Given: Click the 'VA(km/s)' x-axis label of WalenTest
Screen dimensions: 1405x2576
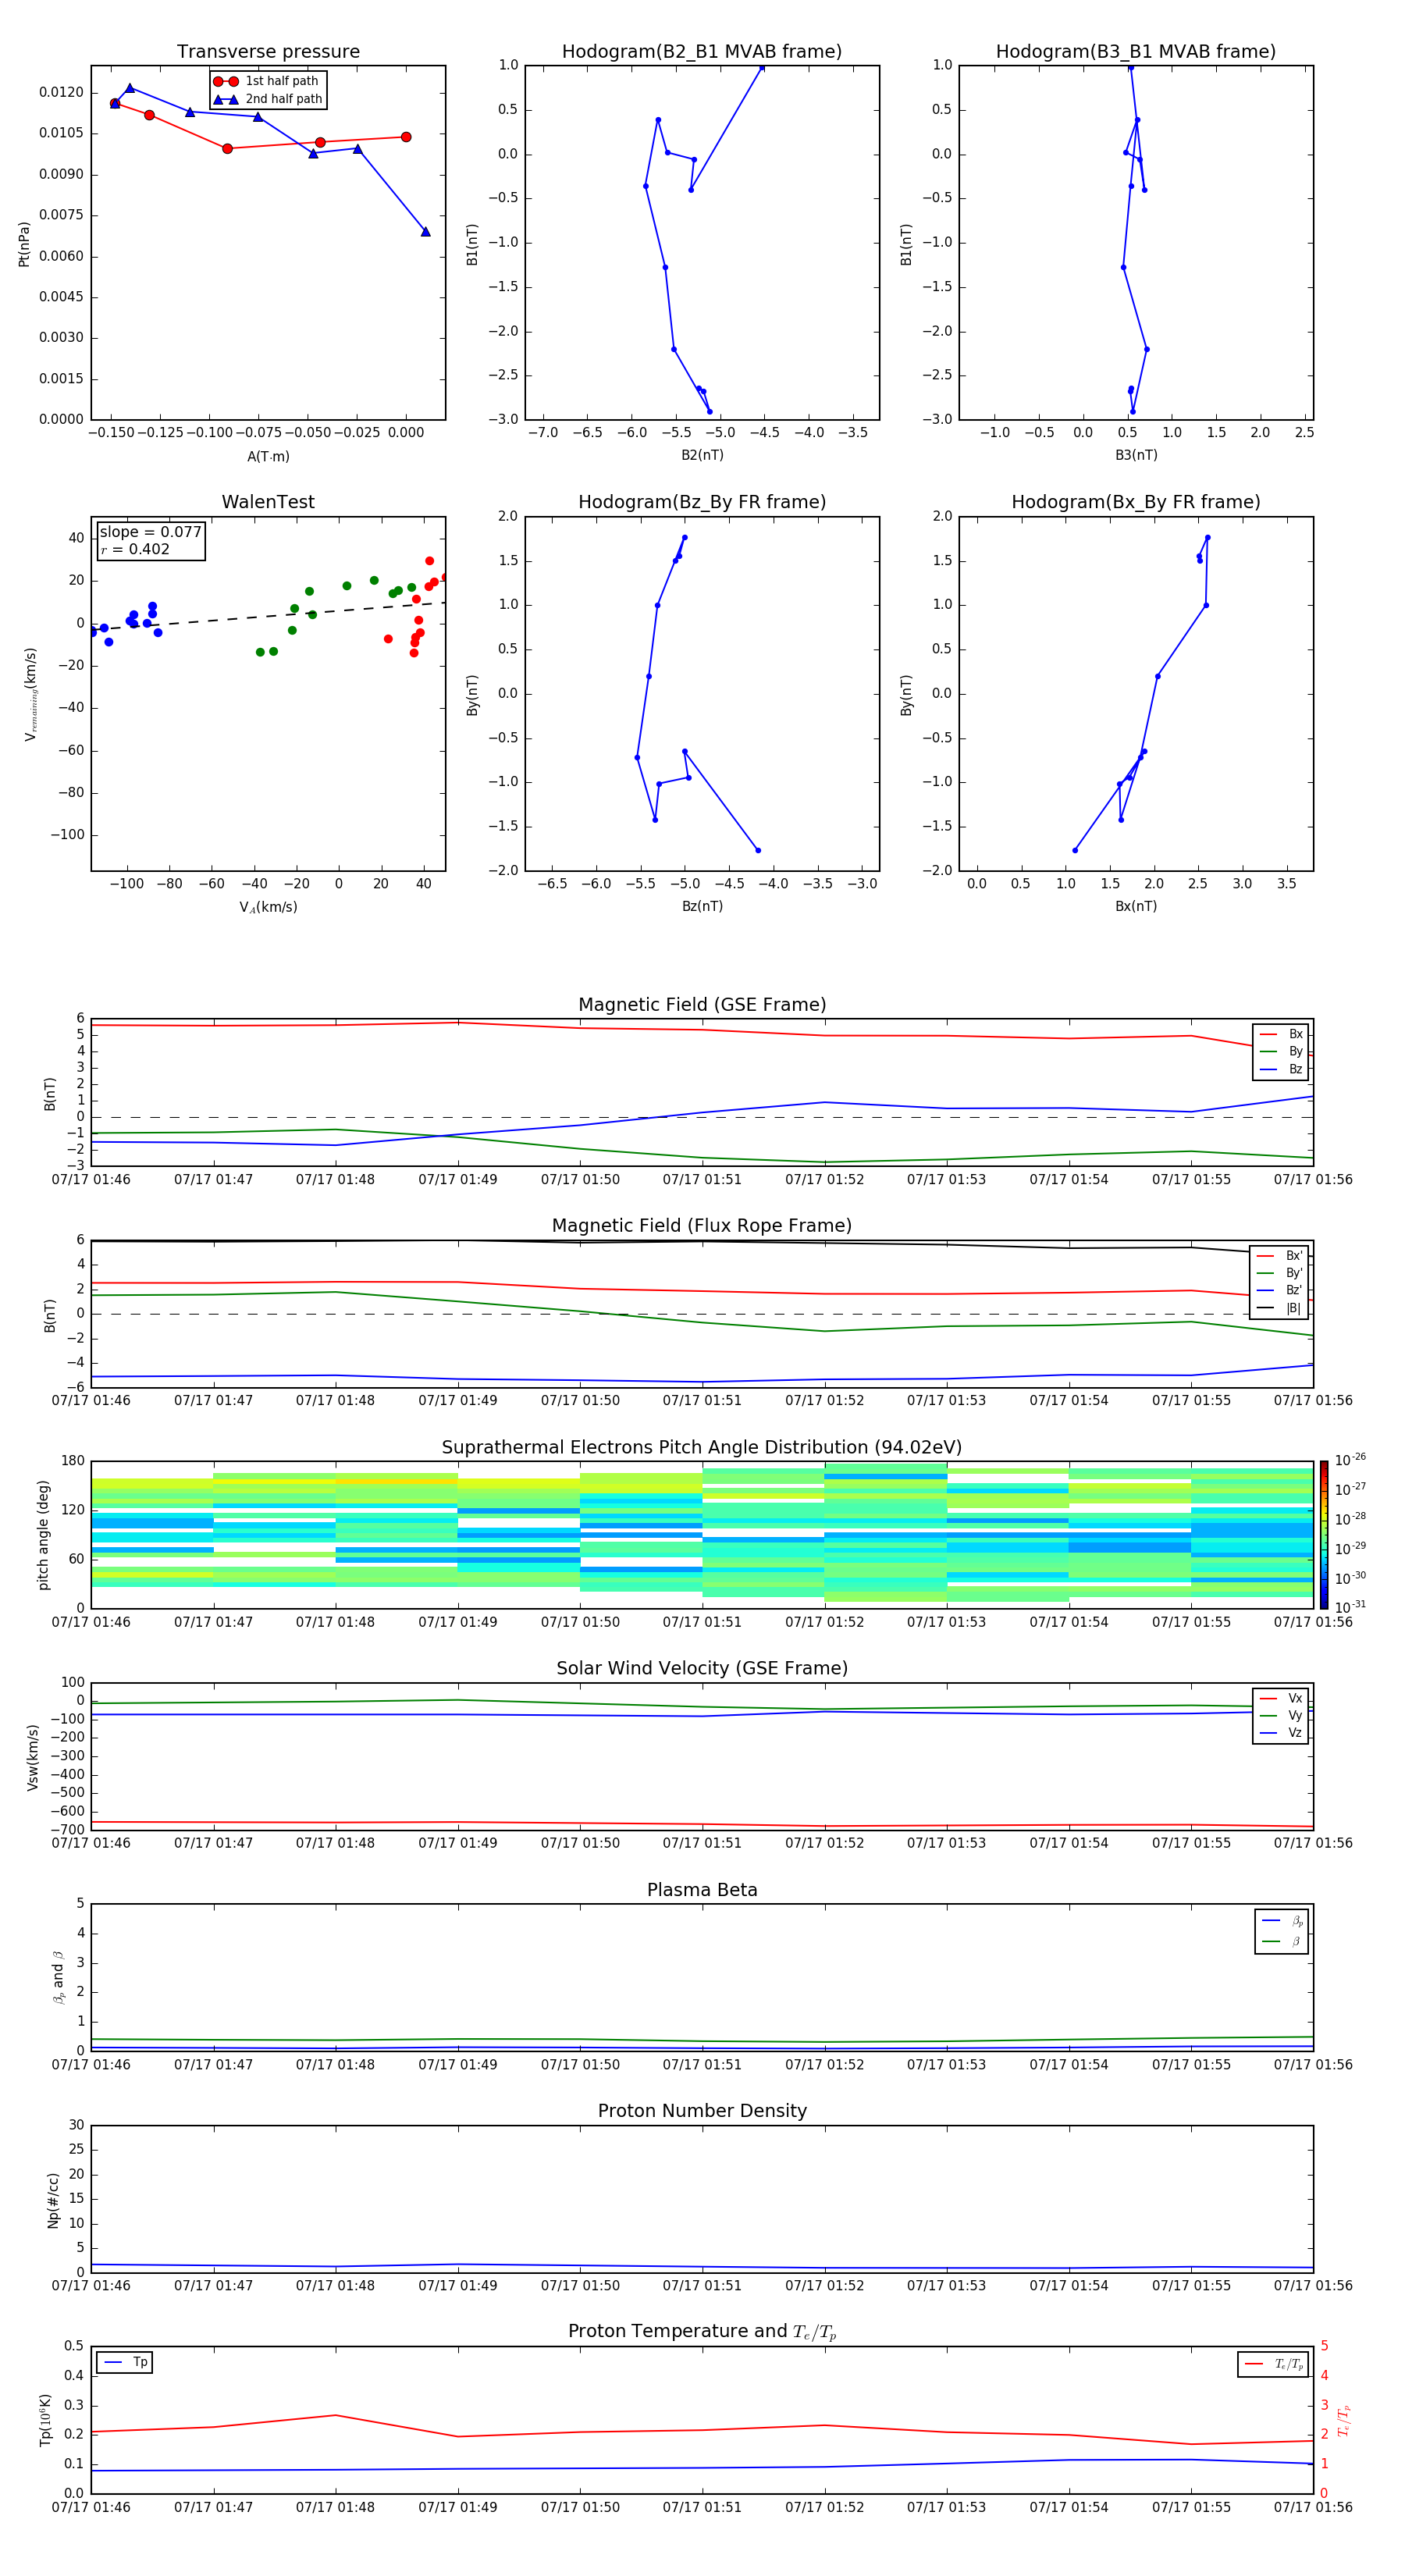Looking at the screenshot, I should (x=268, y=907).
